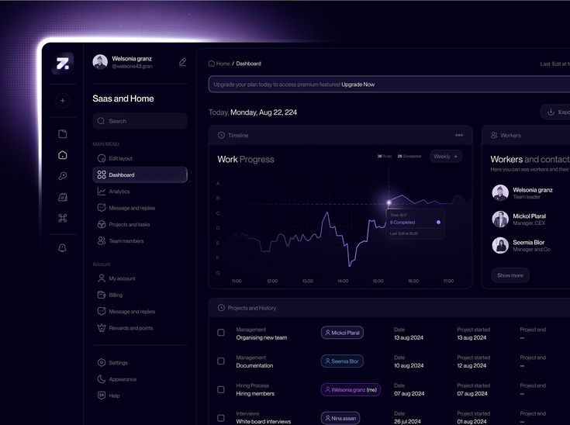Open notifications bell icon
570x425 pixels.
coord(63,248)
